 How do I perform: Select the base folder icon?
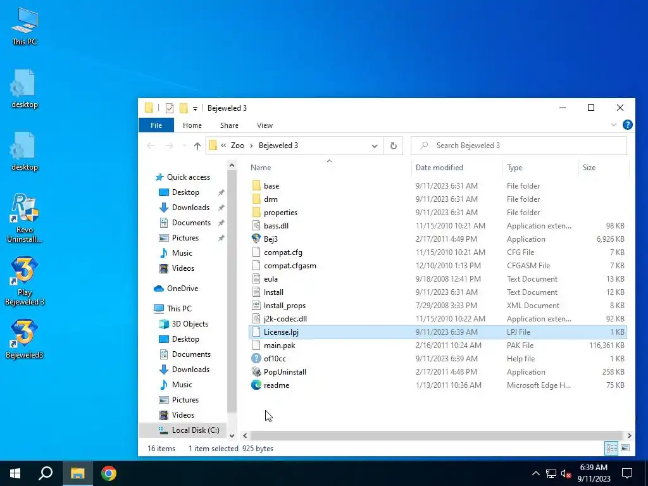256,186
